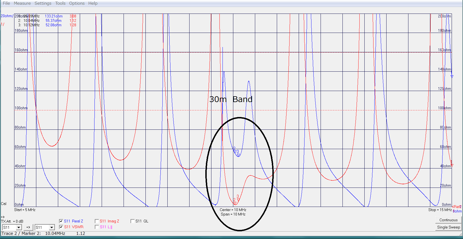The width and height of the screenshot is (463, 239).
Task: Expand the right S11 destination dropdown
Action: [x=52, y=227]
